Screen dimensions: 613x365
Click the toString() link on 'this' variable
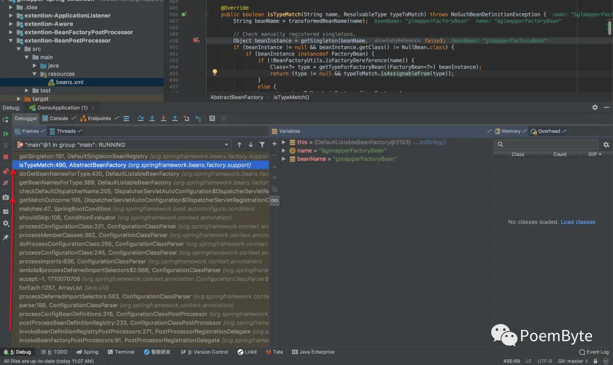(x=433, y=142)
